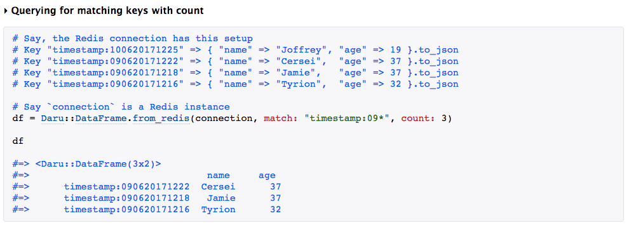This screenshot has height=230, width=629.
Task: Click the 'age' column header in output
Action: (x=267, y=176)
